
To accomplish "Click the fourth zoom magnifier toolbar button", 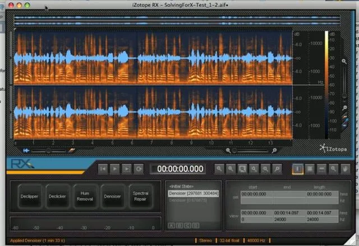I will (x=254, y=169).
